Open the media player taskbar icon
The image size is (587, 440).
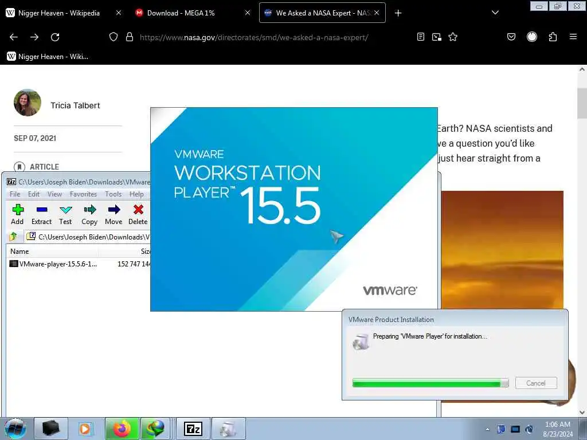85,429
